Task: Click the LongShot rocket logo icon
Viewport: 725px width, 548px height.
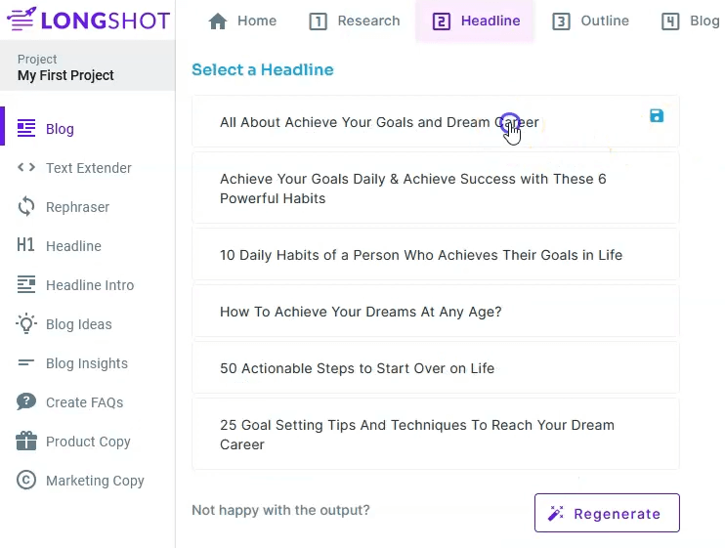Action: [21, 19]
